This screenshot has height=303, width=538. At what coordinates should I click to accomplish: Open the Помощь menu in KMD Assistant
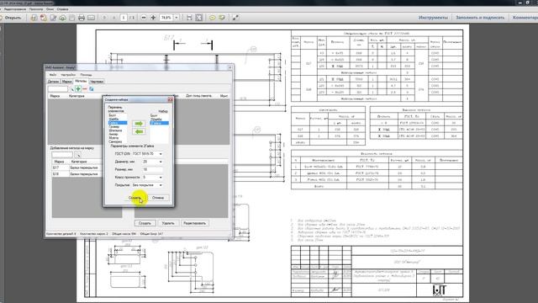[x=86, y=75]
